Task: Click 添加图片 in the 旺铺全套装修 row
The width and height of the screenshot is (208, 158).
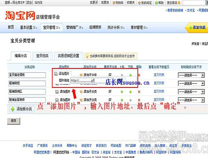Action: click(63, 100)
